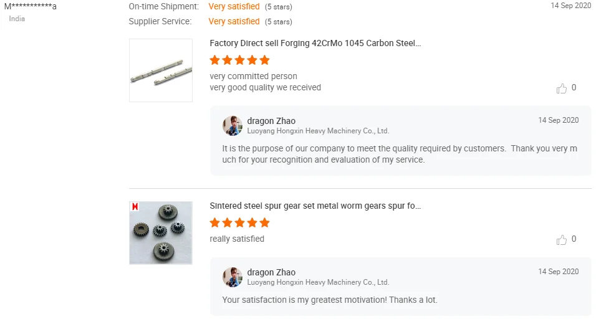
Task: Open the steel shaft product thumbnail
Action: point(161,70)
